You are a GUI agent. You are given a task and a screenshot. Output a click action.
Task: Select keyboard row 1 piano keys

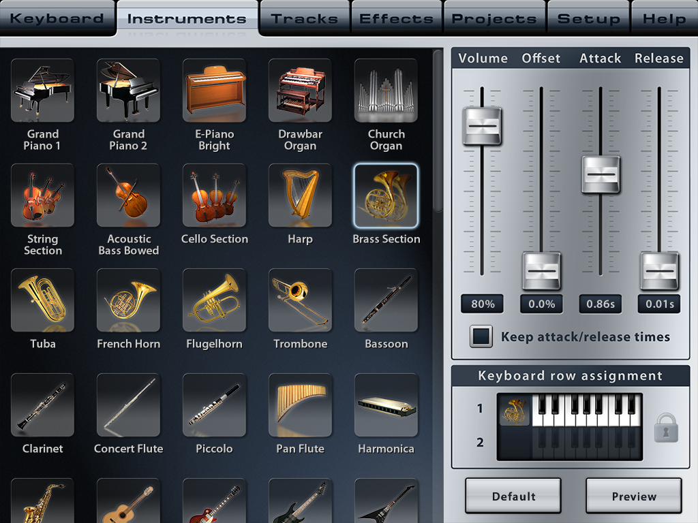[x=587, y=410]
